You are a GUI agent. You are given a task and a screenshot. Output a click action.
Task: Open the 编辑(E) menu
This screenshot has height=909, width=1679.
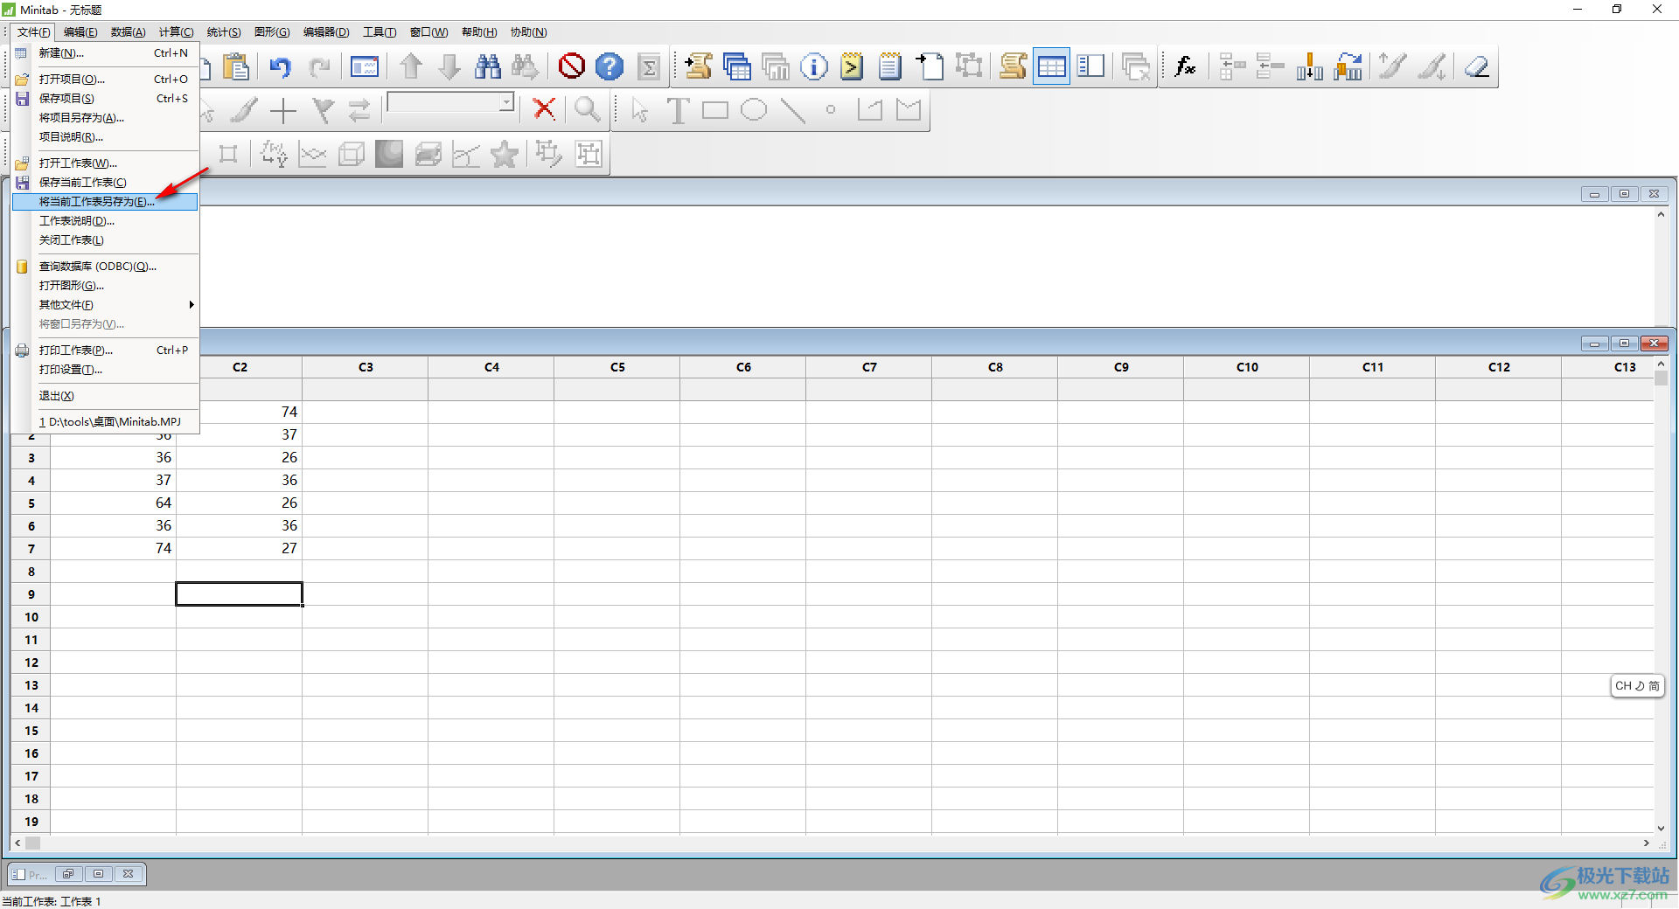tap(80, 32)
